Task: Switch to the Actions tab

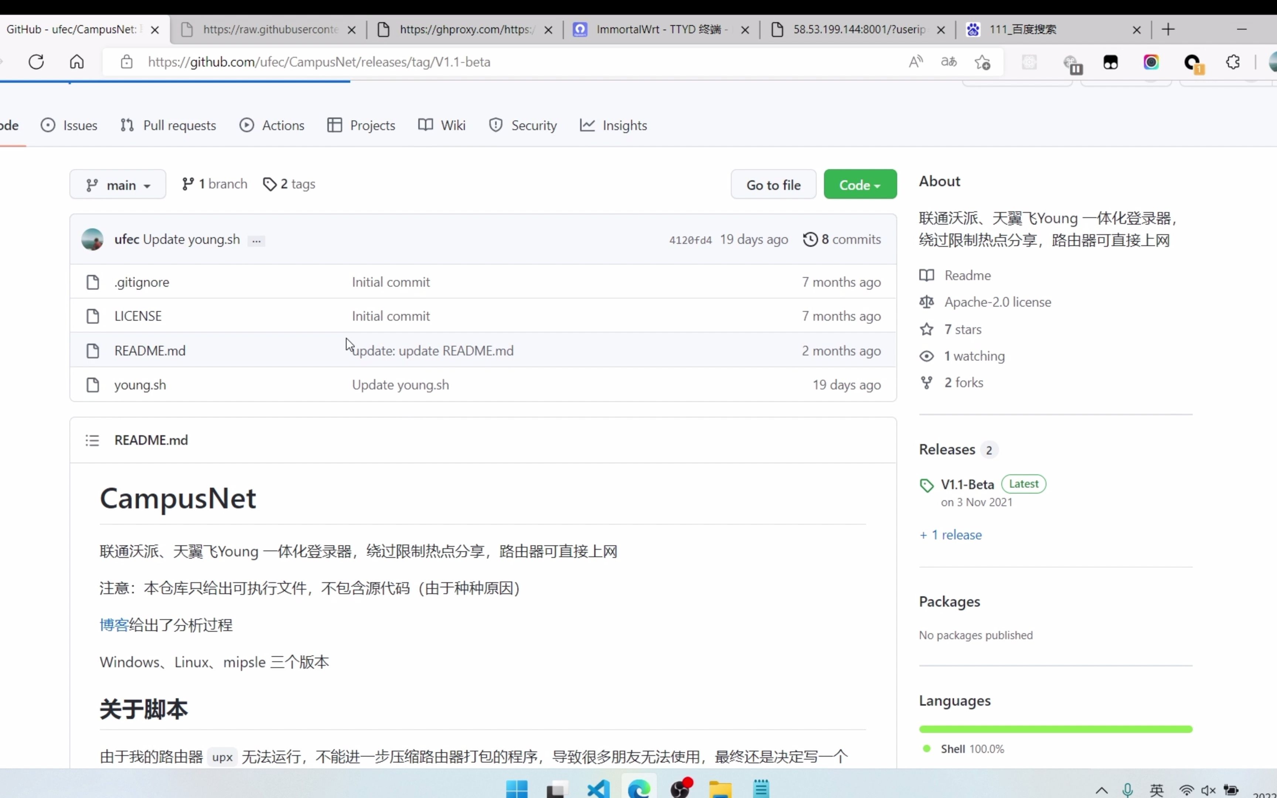Action: [x=272, y=125]
